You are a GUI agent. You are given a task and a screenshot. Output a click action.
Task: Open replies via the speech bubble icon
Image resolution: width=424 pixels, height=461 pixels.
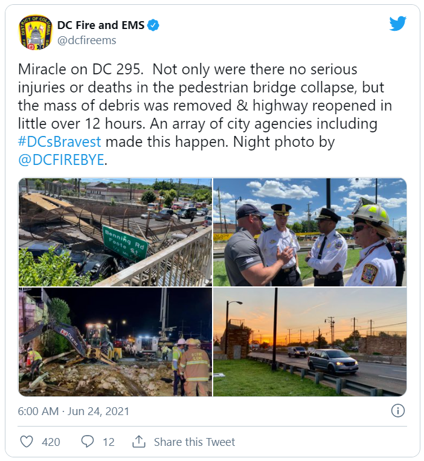click(87, 442)
